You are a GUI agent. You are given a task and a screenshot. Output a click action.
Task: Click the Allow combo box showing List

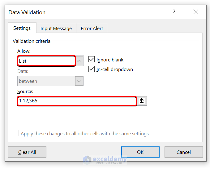[46, 61]
